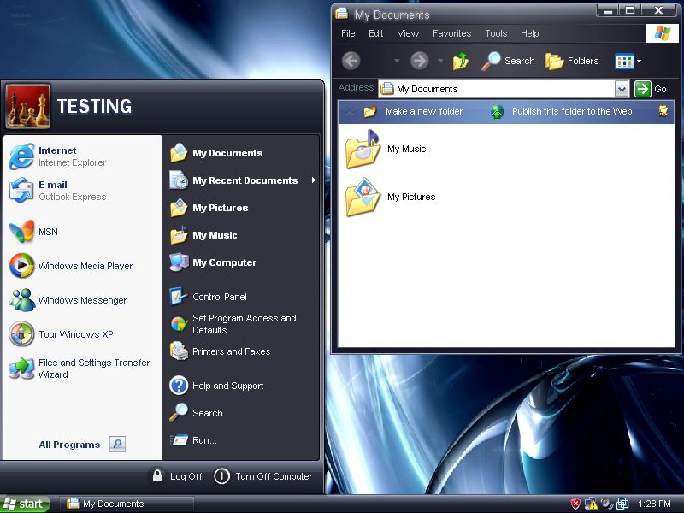Viewport: 684px width, 513px height.
Task: Click the chess user account picture
Action: point(27,107)
